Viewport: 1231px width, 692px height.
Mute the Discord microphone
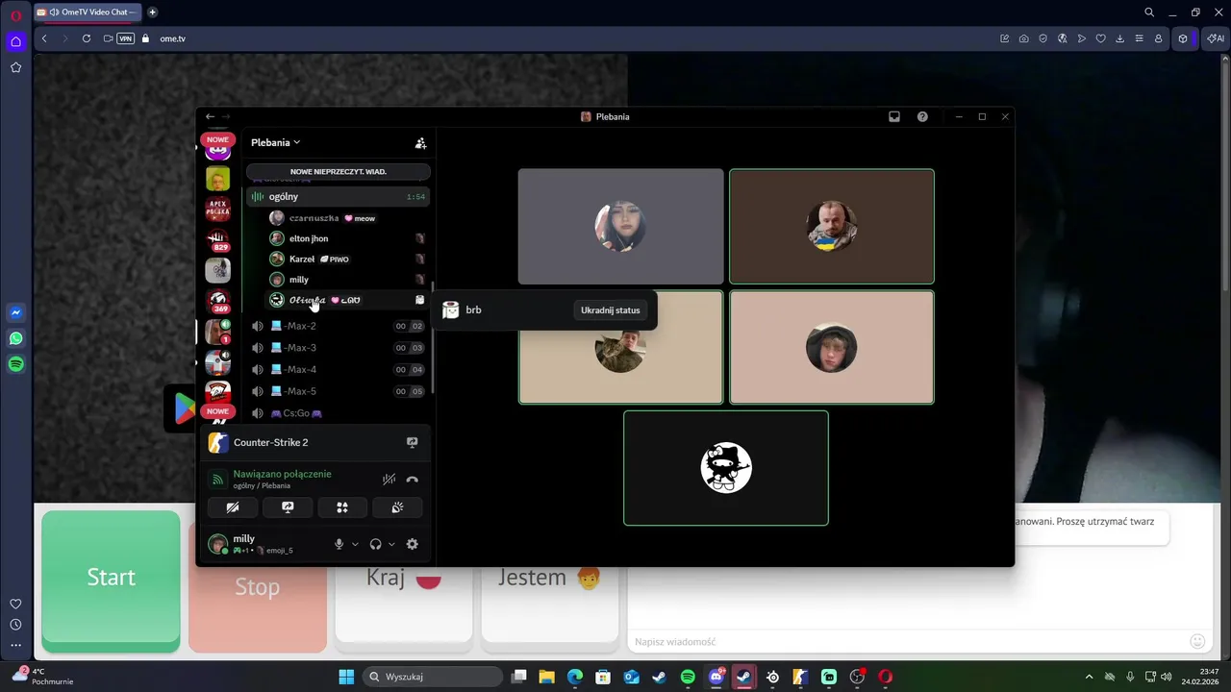[x=339, y=544]
